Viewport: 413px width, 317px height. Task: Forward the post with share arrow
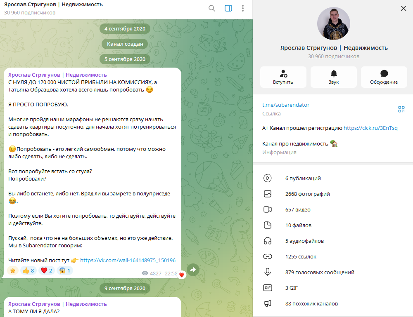pyautogui.click(x=193, y=270)
